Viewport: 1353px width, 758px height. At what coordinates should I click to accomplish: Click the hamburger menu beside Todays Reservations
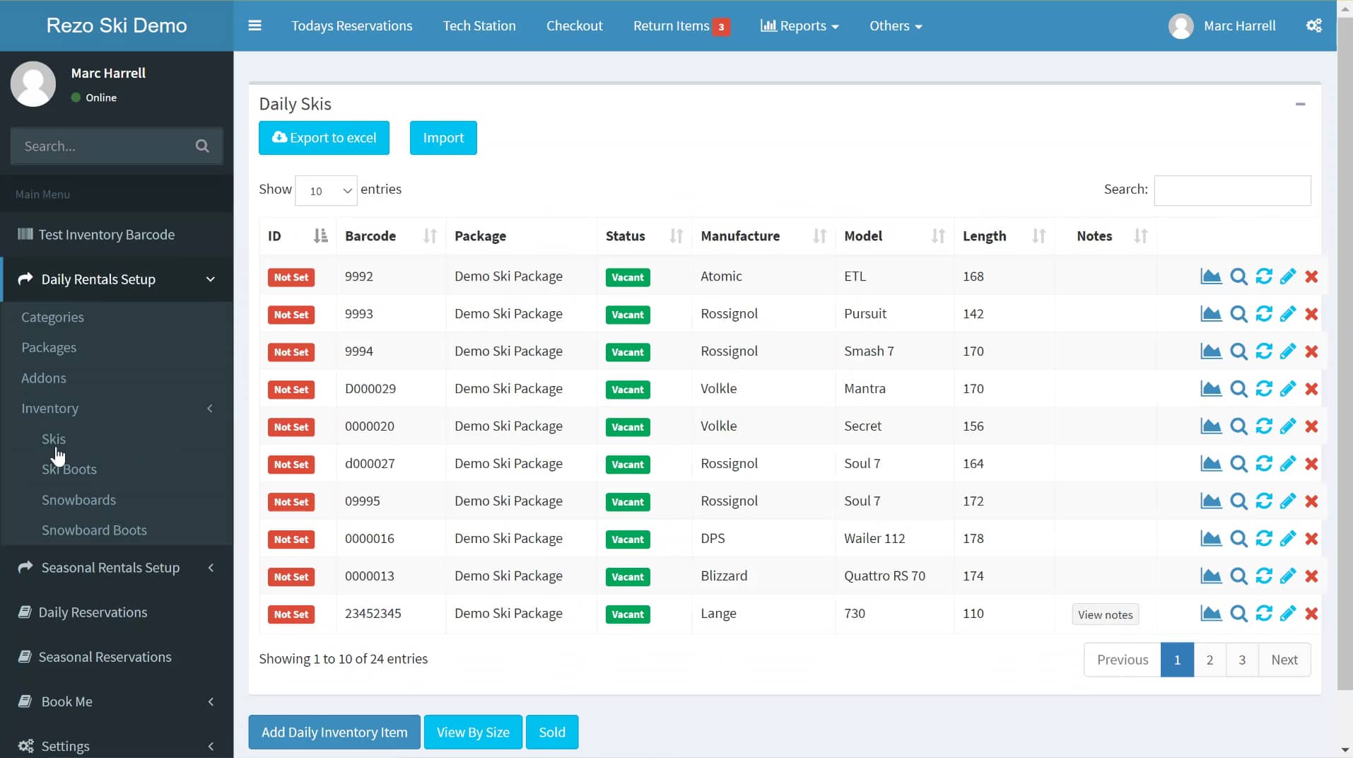[x=254, y=25]
